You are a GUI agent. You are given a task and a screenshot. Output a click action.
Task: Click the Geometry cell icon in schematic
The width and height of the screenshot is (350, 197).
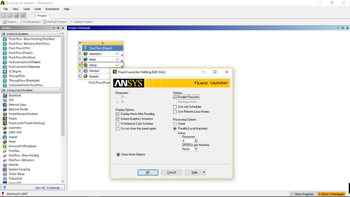tap(85, 54)
